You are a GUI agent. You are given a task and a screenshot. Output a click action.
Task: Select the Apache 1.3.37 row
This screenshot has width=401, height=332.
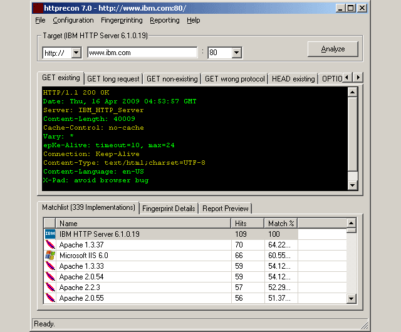tap(171, 245)
